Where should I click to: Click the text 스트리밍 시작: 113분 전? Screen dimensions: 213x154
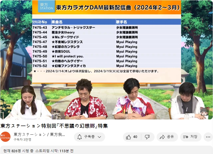click(55, 151)
